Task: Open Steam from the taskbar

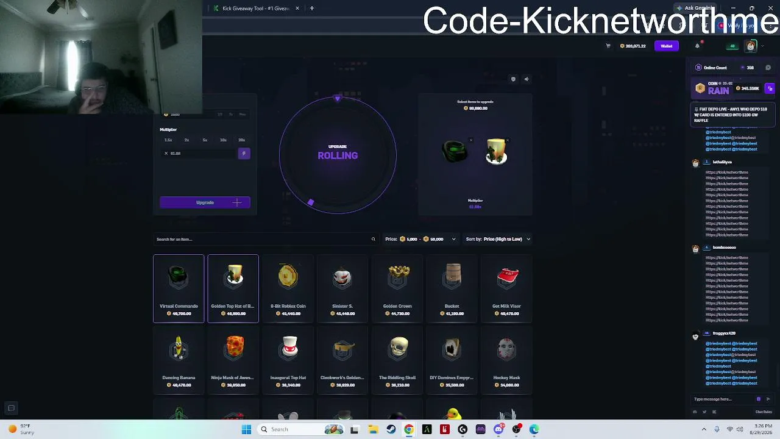Action: [391, 429]
